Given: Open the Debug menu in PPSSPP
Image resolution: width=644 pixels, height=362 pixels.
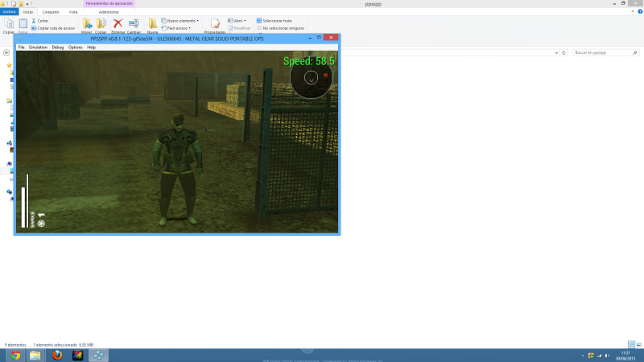Looking at the screenshot, I should [x=58, y=47].
